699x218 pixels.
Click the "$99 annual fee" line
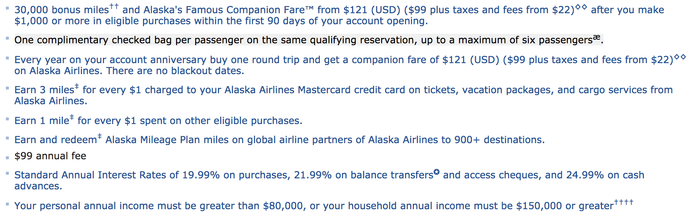point(50,156)
